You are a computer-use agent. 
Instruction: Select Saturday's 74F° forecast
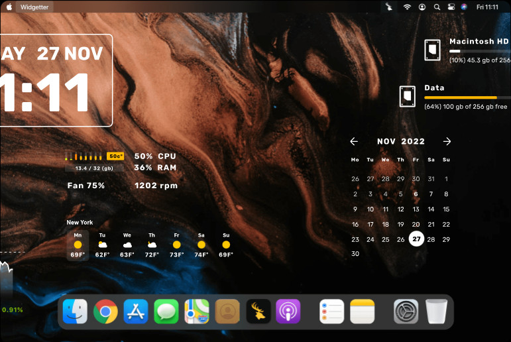pyautogui.click(x=201, y=245)
